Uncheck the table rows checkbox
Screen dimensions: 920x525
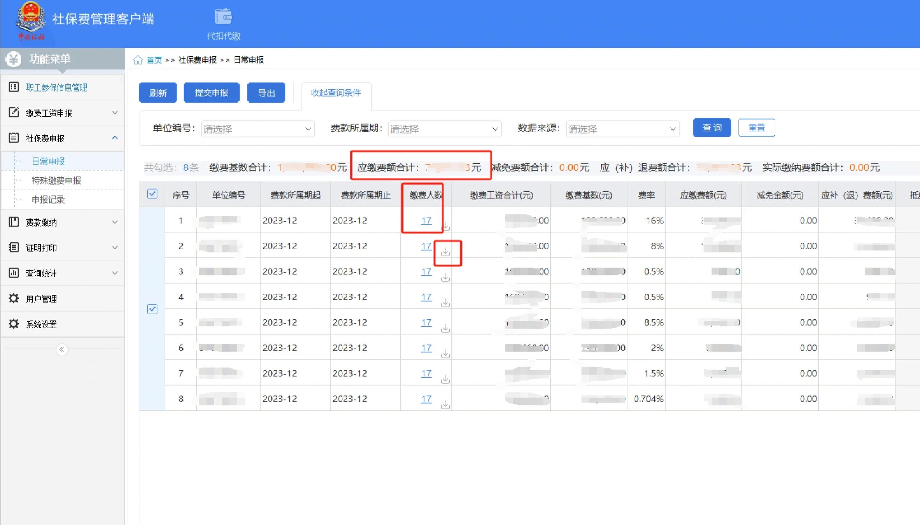pyautogui.click(x=152, y=309)
